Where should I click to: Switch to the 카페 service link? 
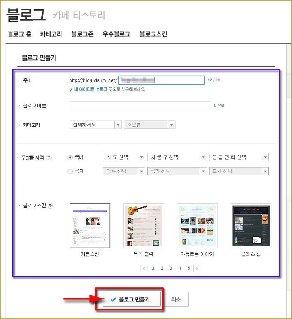click(61, 15)
